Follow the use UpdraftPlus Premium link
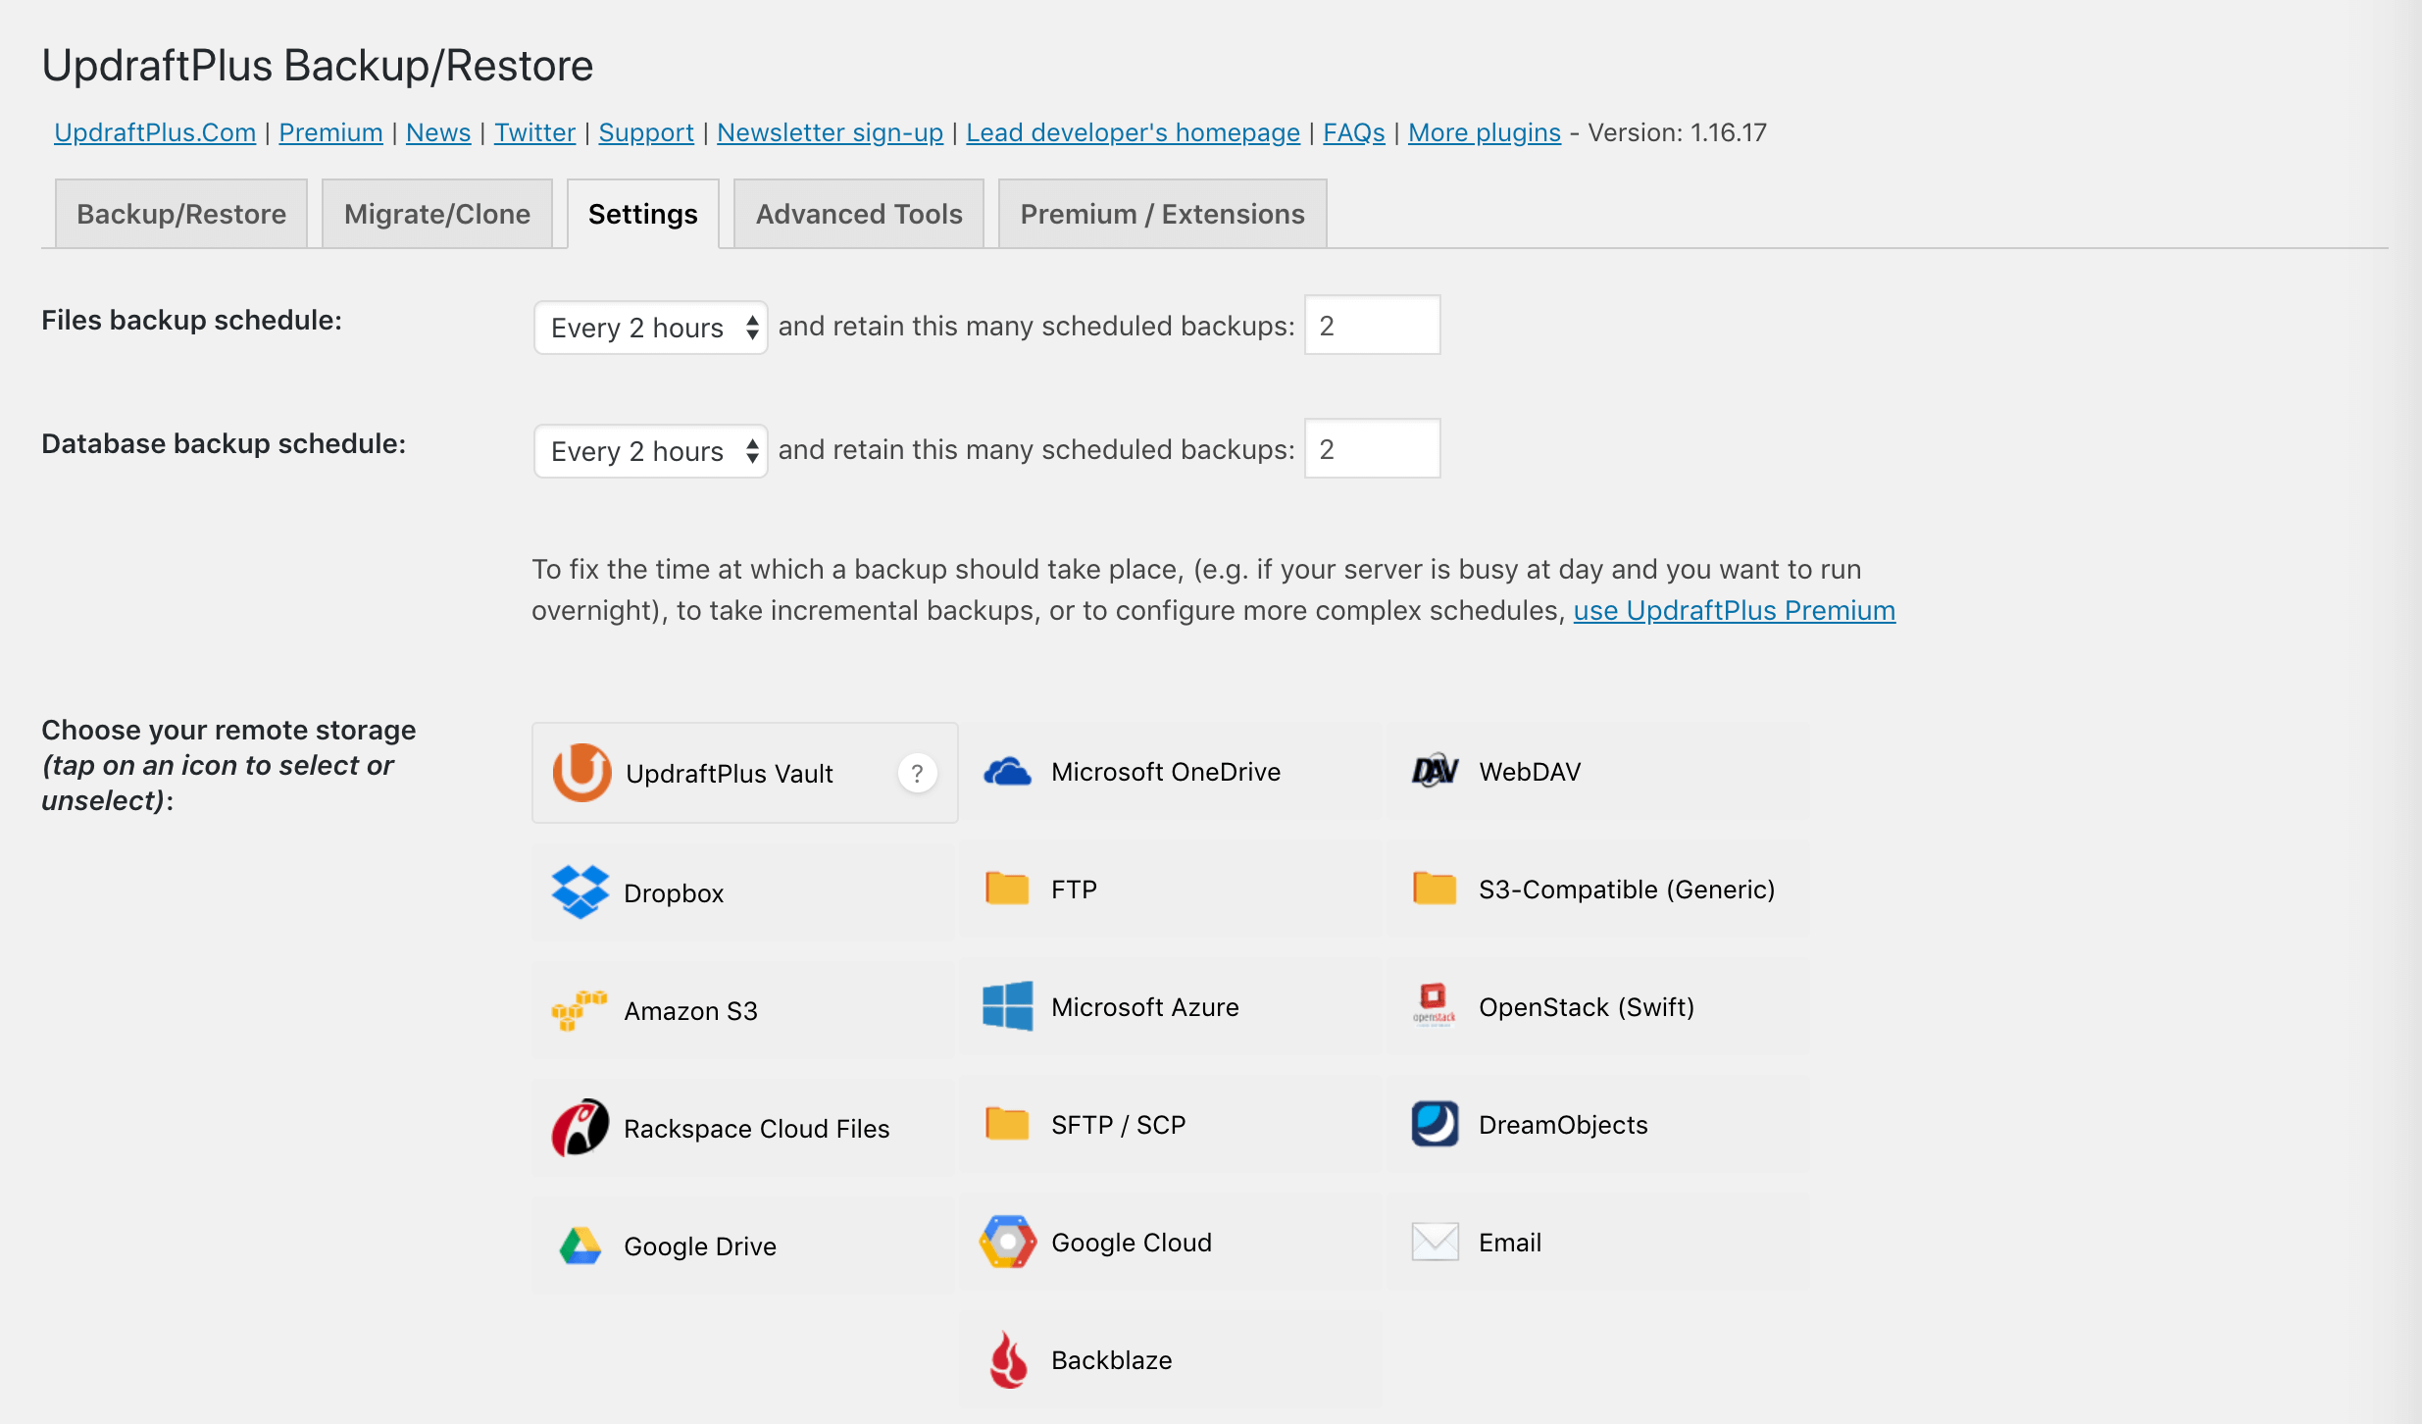This screenshot has width=2422, height=1424. pos(1735,610)
